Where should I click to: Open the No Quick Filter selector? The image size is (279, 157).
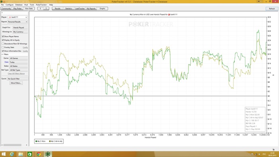(18, 78)
